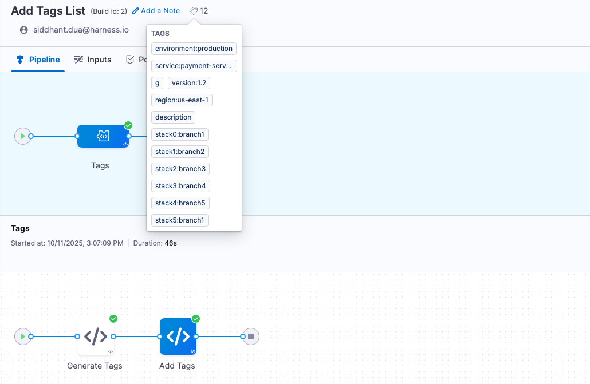Click the user avatar icon beside email
The width and height of the screenshot is (590, 384).
[23, 30]
